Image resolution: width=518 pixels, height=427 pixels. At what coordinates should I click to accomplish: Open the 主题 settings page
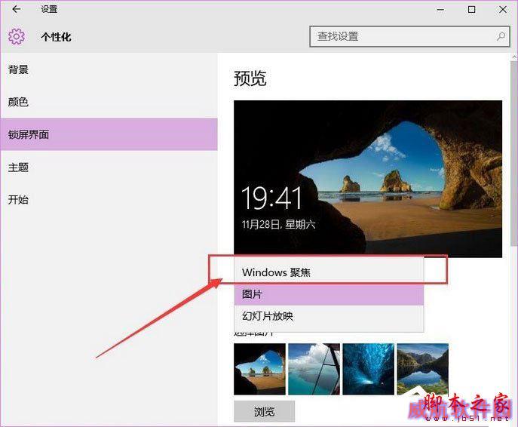tap(109, 167)
